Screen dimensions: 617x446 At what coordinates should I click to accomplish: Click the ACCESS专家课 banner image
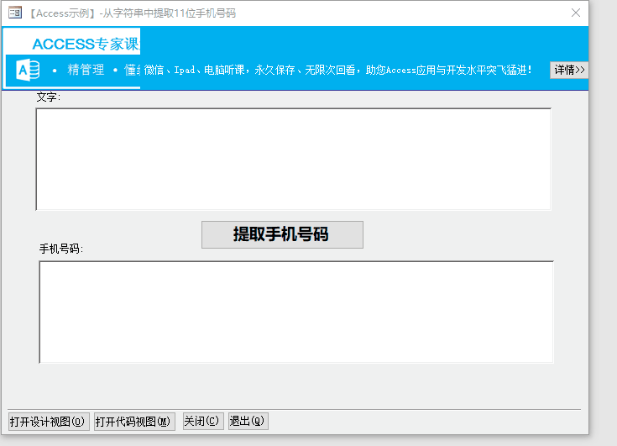click(72, 58)
